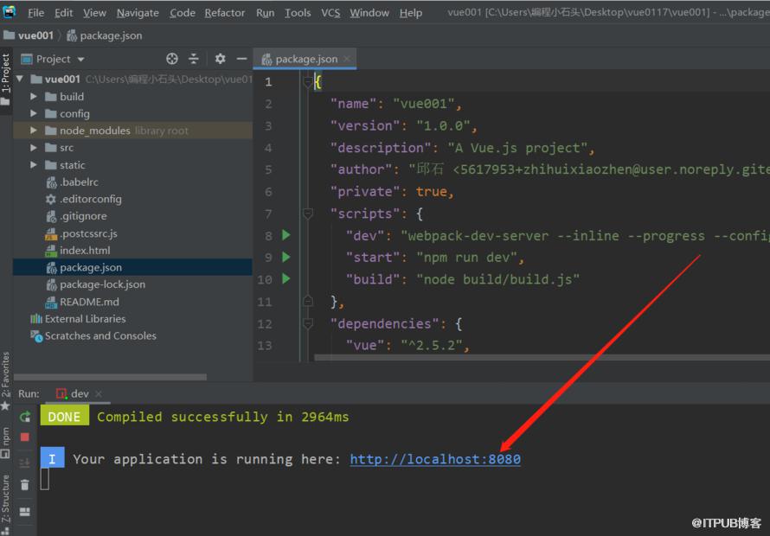The image size is (770, 536).
Task: Click the locate current file target icon
Action: [172, 59]
